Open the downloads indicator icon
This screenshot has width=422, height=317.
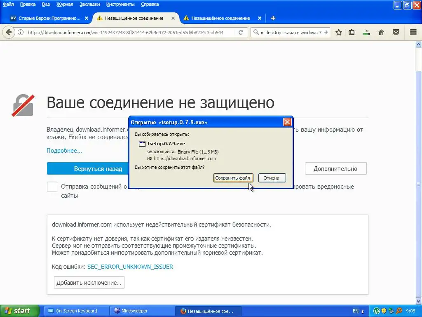pos(366,32)
